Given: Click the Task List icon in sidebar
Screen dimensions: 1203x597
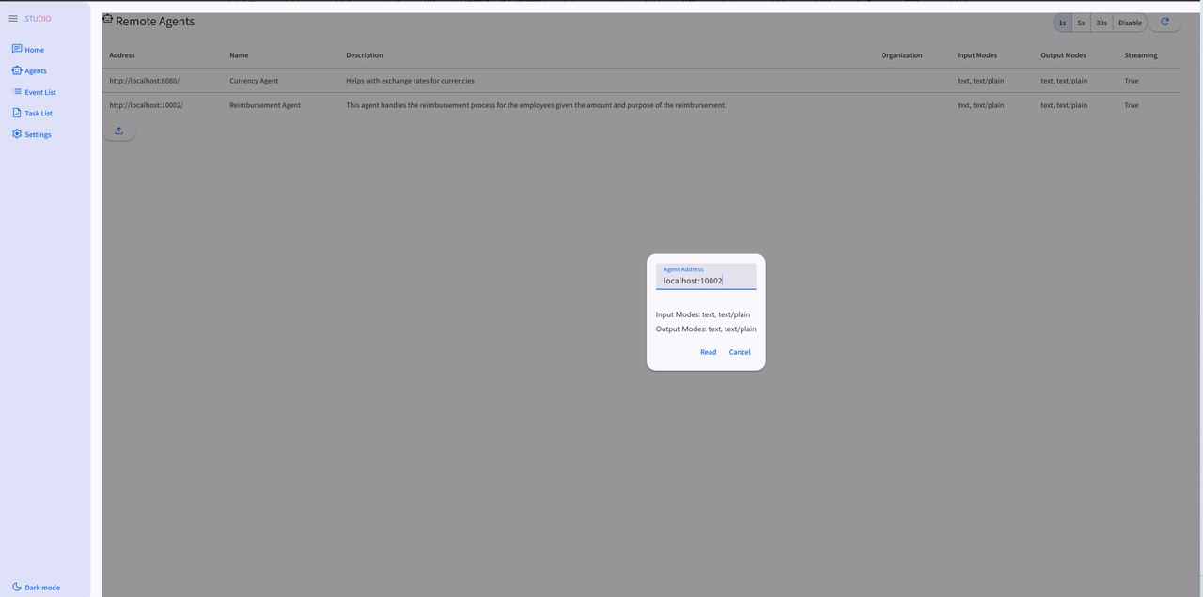Looking at the screenshot, I should tap(17, 113).
